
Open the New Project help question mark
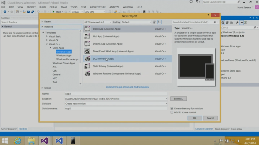pyautogui.click(x=208, y=15)
